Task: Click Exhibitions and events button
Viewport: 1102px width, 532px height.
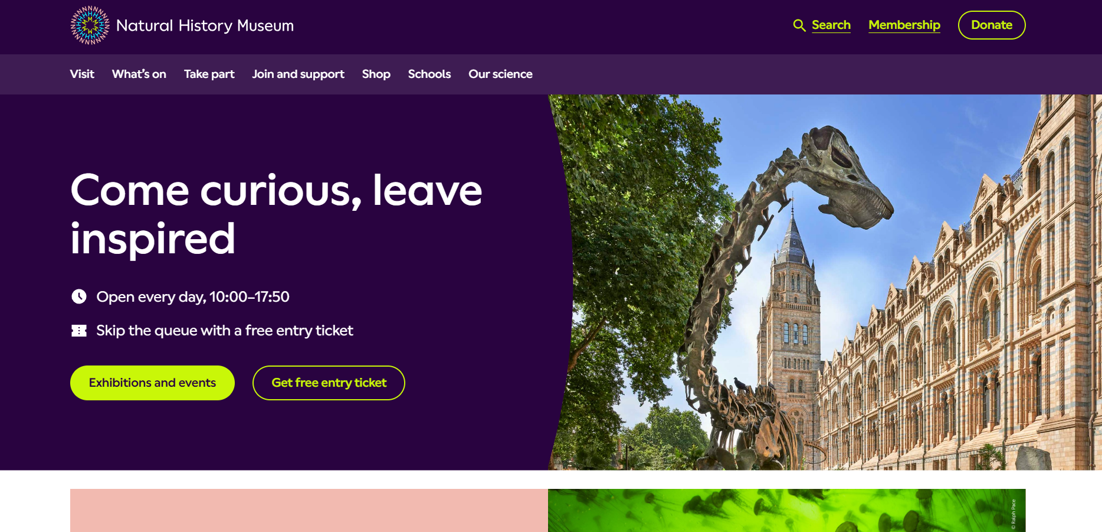Action: coord(152,383)
